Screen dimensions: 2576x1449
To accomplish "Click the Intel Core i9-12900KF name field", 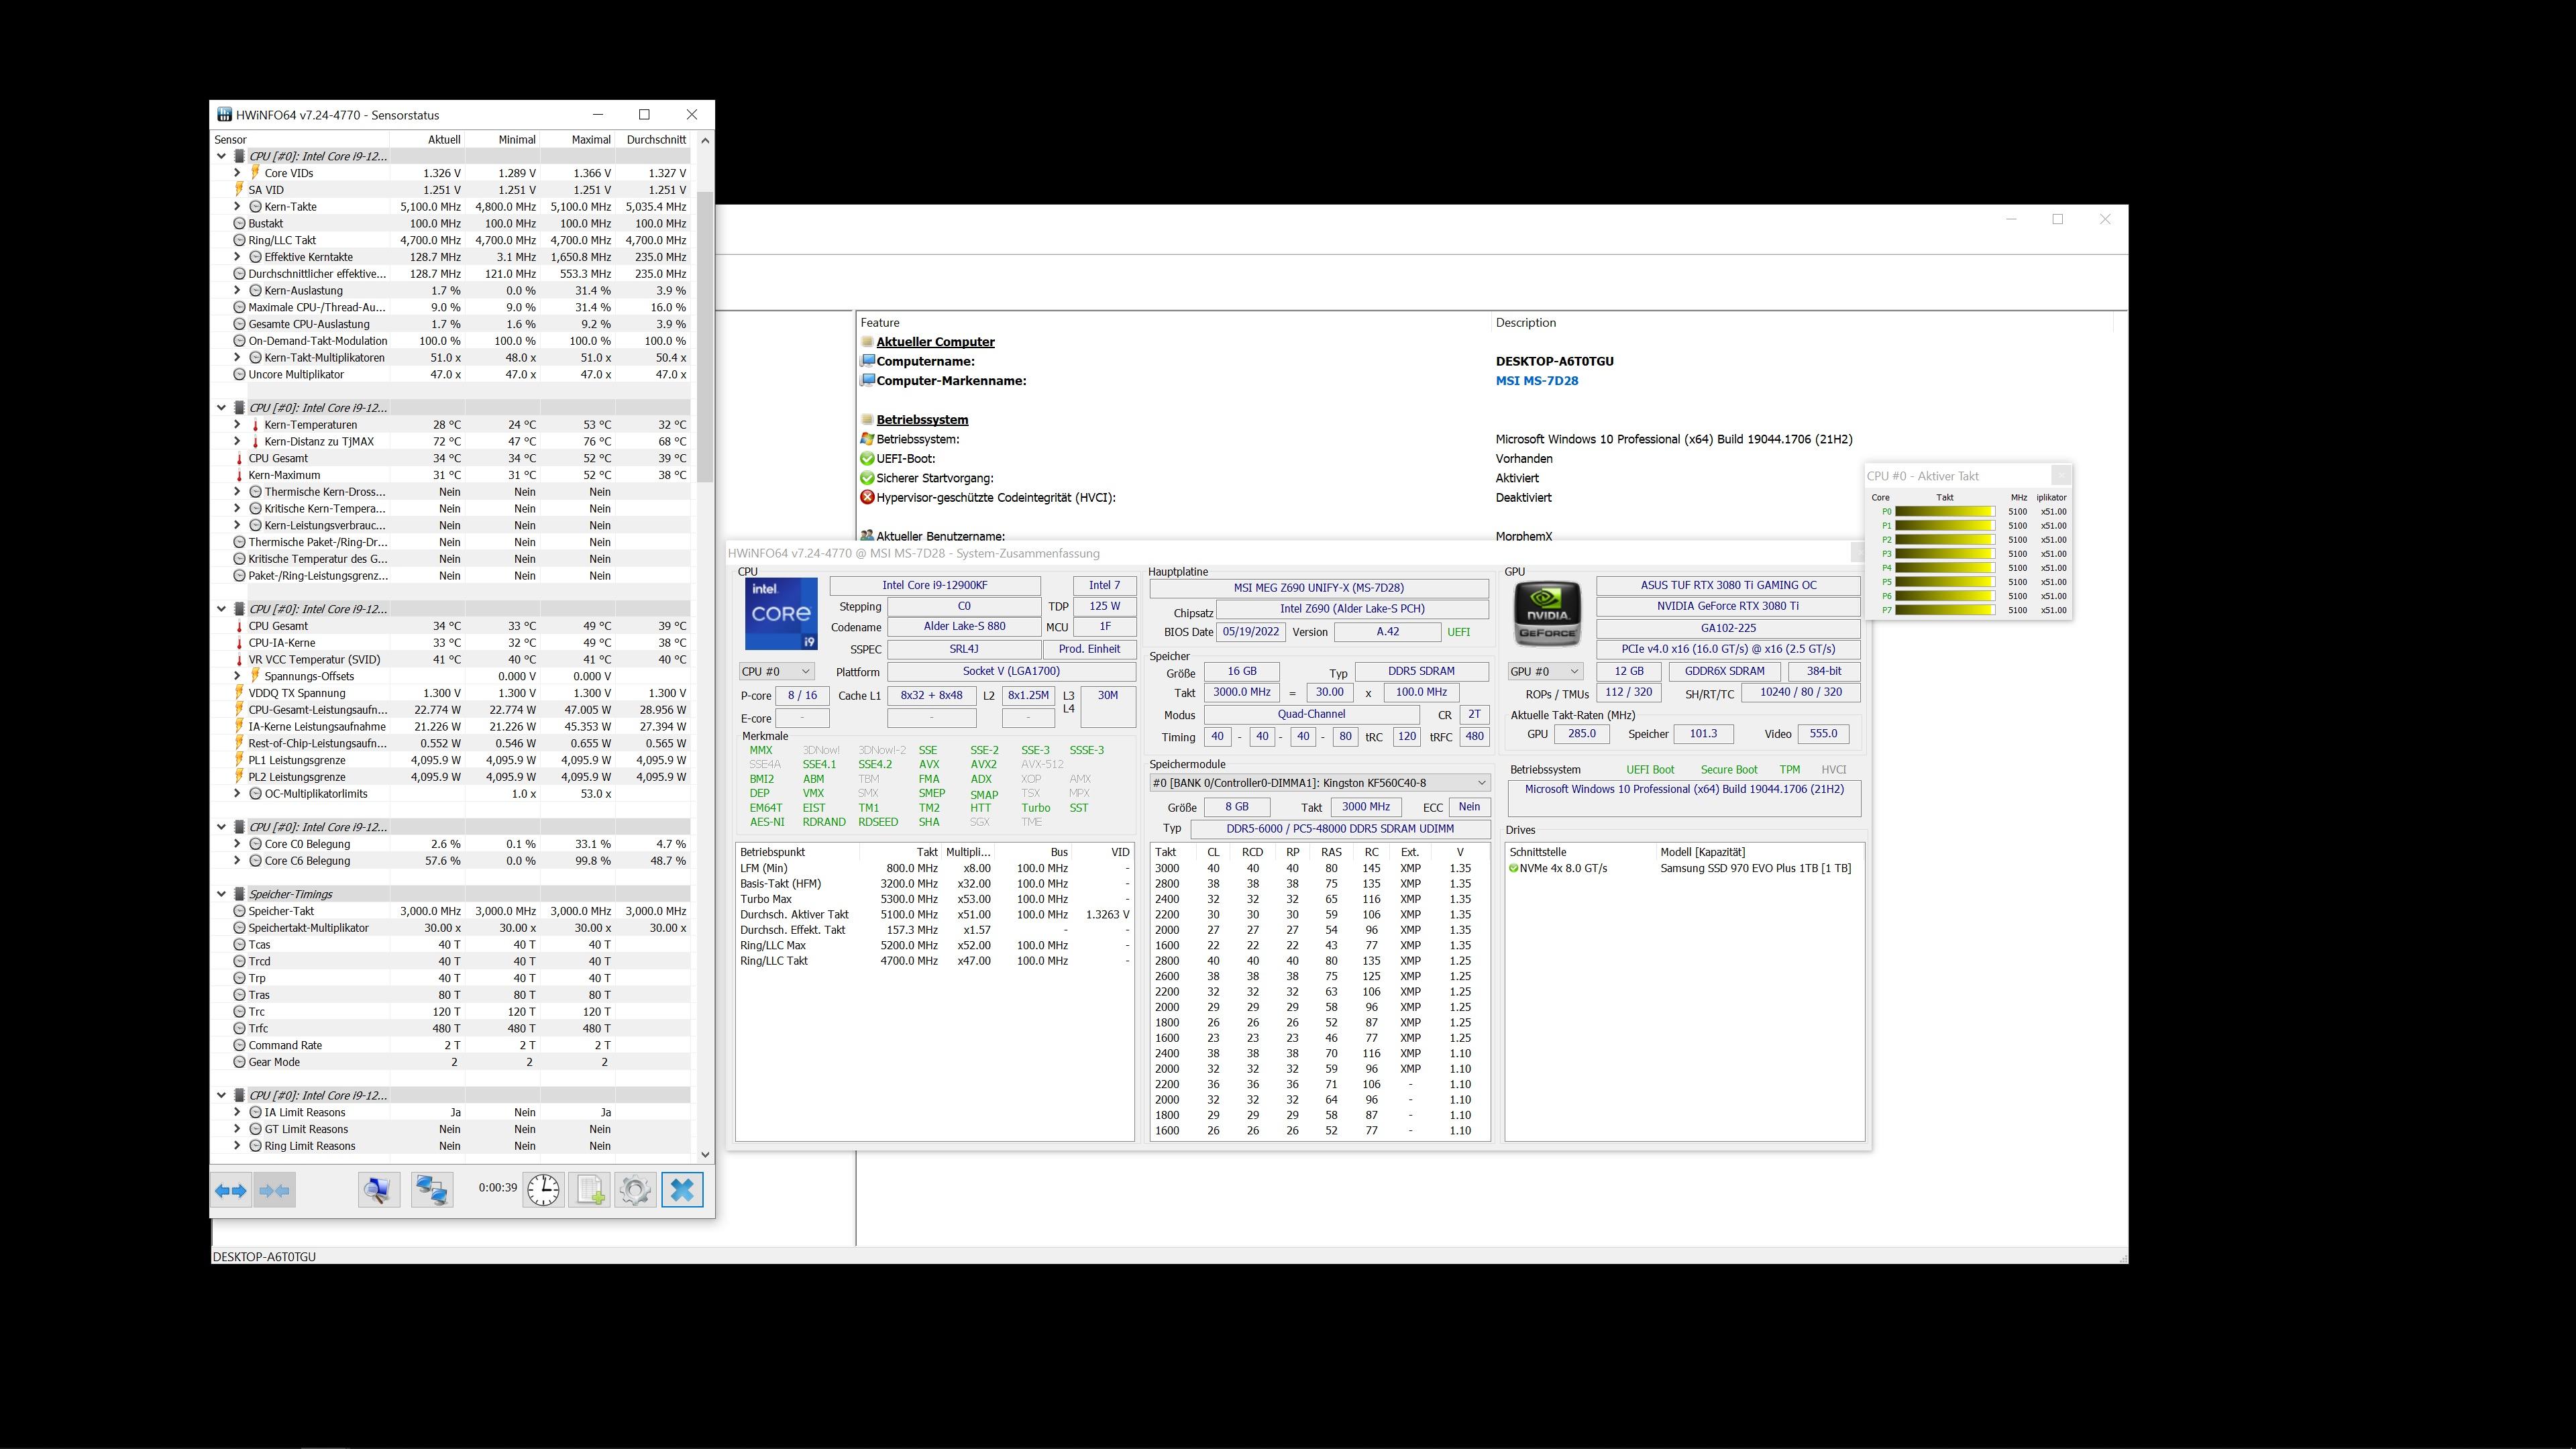I will 934,586.
